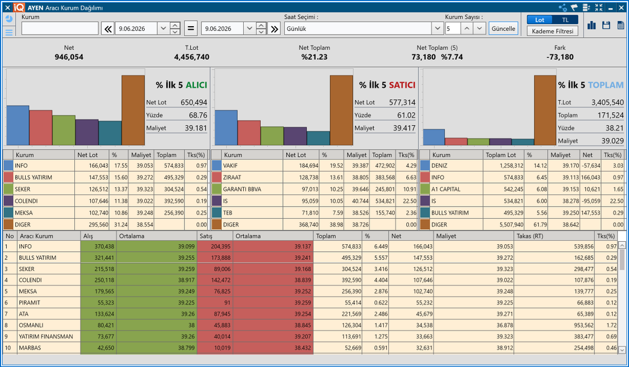
Task: Click main table scrollbar up arrow
Action: coord(622,245)
